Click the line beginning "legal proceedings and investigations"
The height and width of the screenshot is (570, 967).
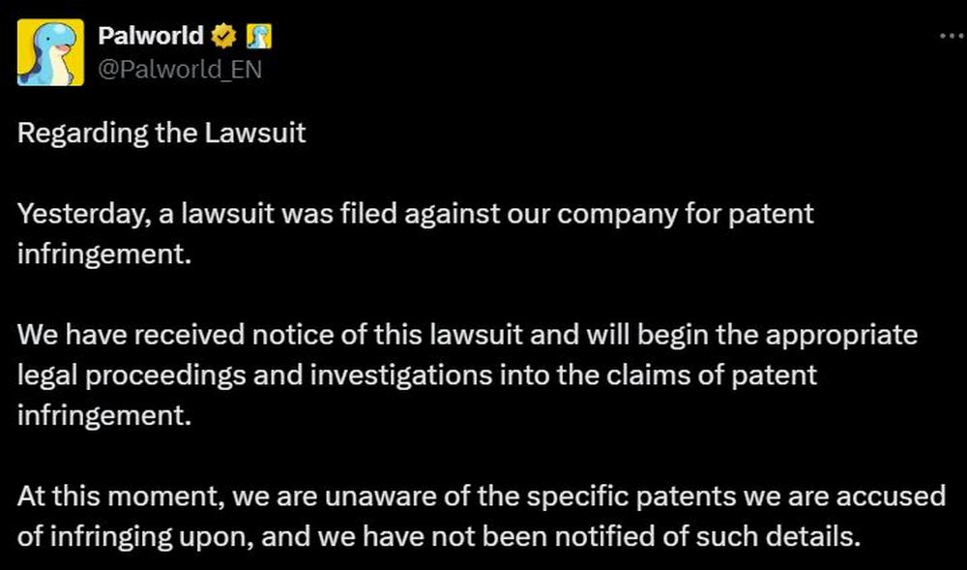click(x=417, y=375)
